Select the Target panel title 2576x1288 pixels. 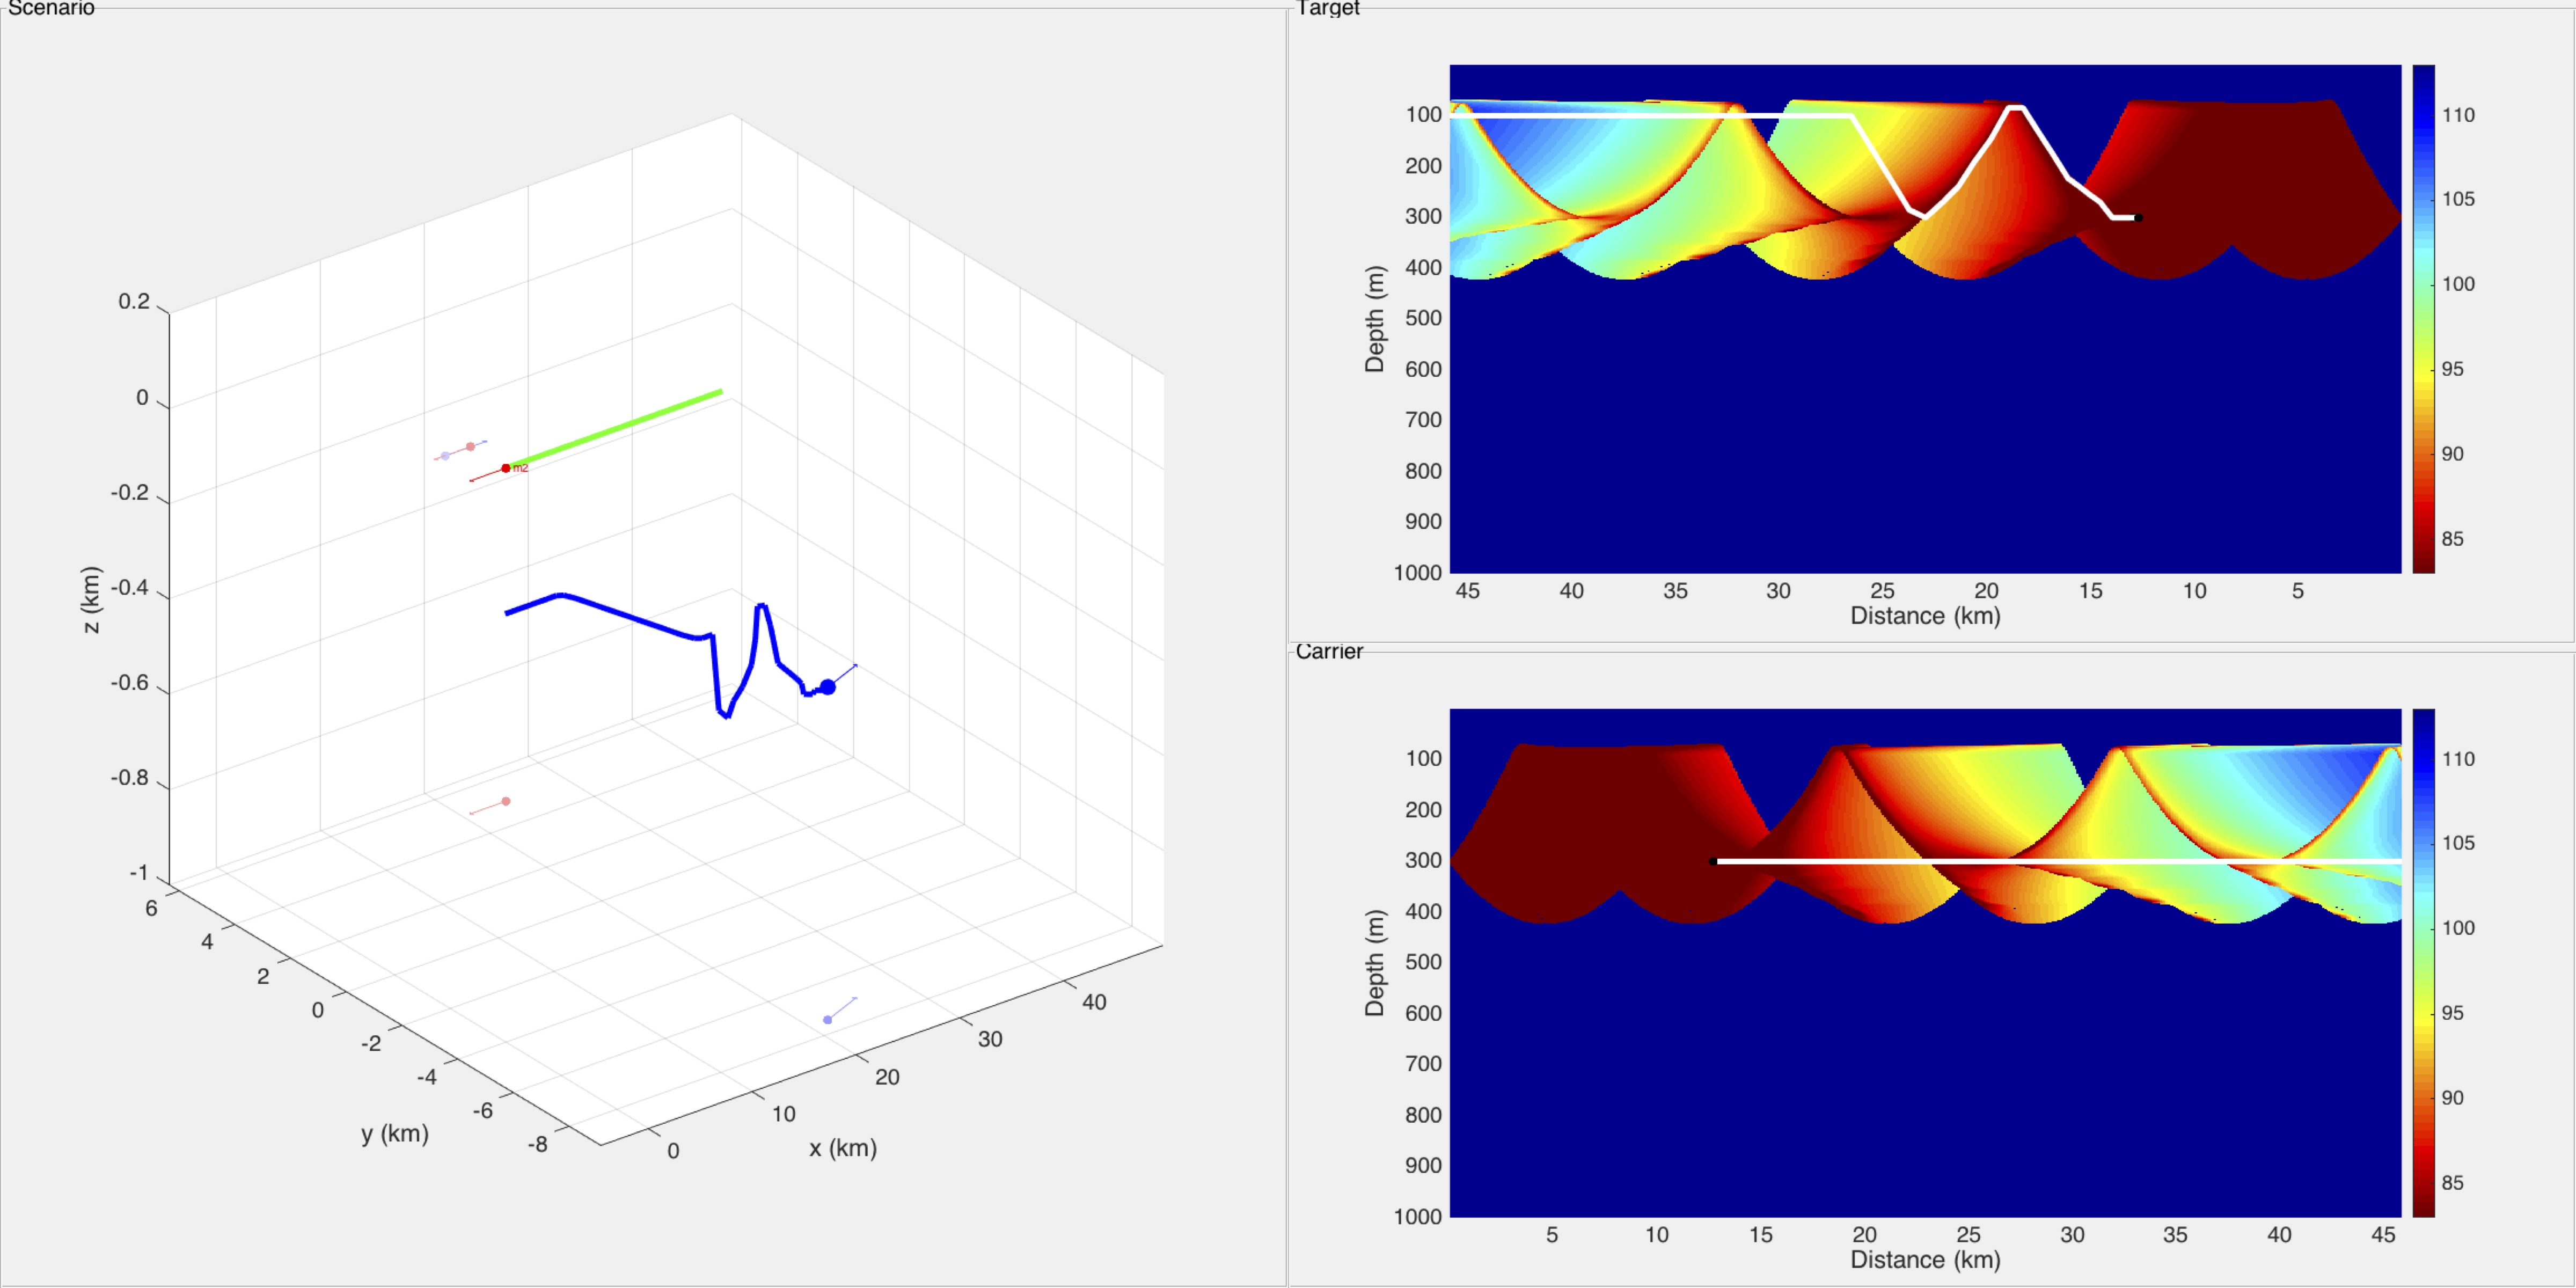click(x=1328, y=8)
